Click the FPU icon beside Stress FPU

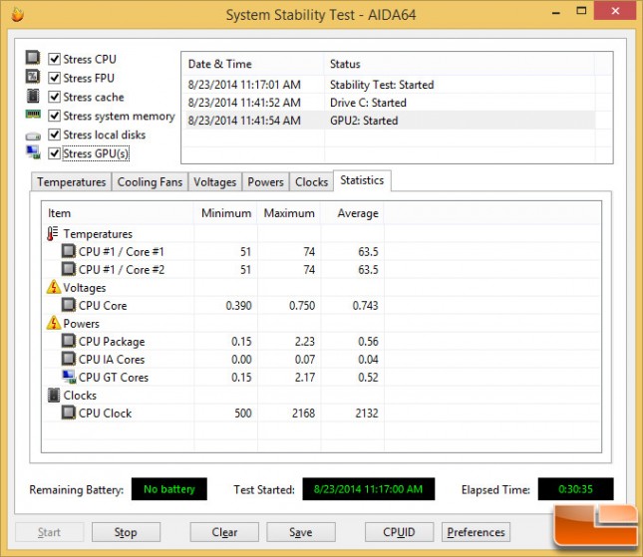[x=33, y=77]
